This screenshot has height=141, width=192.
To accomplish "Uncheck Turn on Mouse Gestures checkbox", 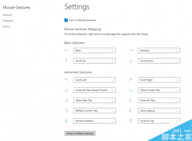I will 66,20.
